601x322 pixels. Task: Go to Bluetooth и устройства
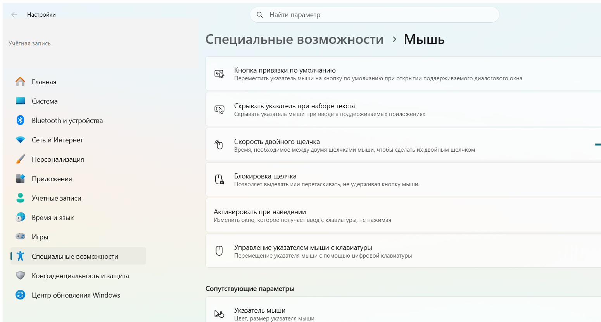pyautogui.click(x=78, y=120)
